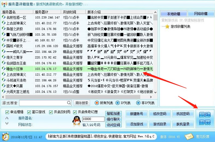Toggle the 窗口游戏 checkbox
The height and width of the screenshot is (142, 215).
point(29,112)
